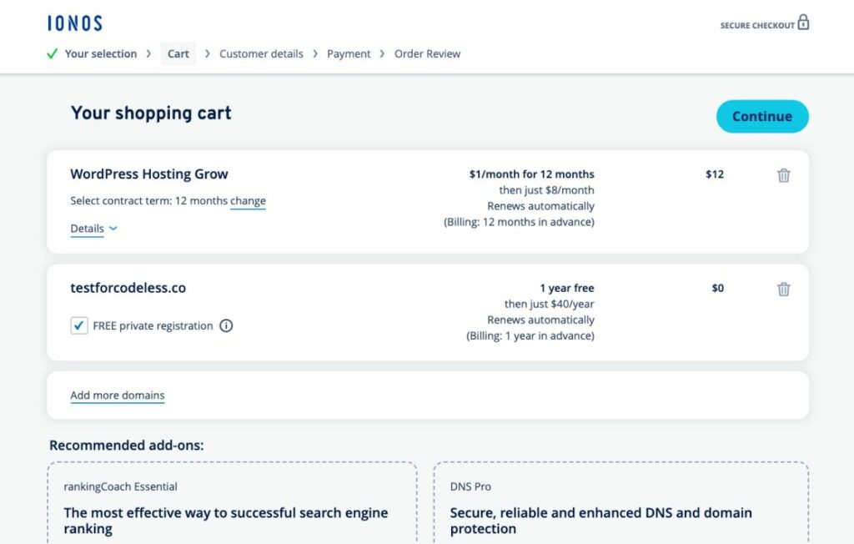Click WordPress Hosting Grow title
854x544 pixels.
(x=149, y=174)
